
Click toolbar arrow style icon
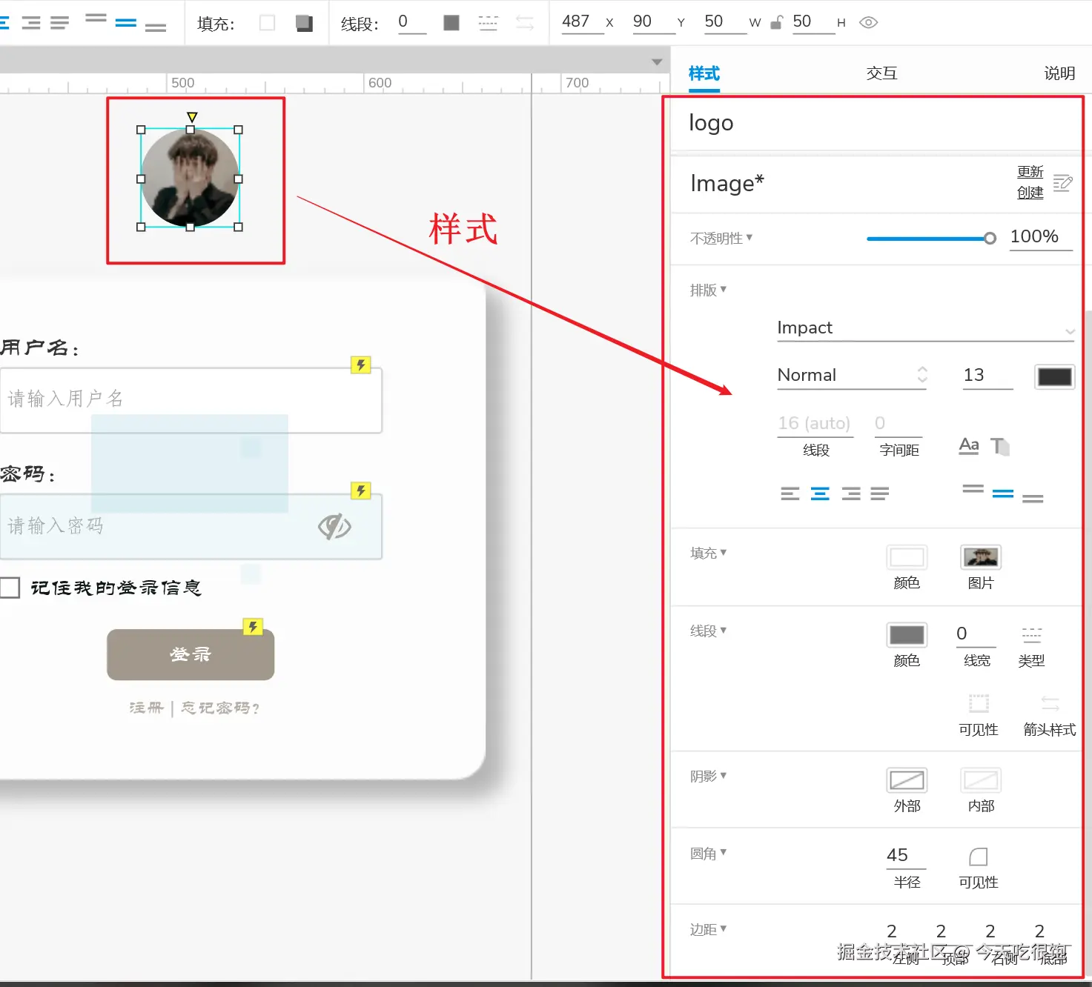525,23
